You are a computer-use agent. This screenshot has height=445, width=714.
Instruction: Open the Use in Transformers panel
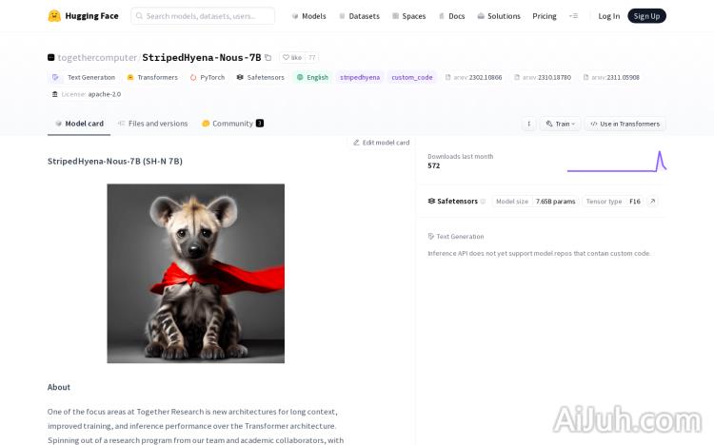click(625, 124)
